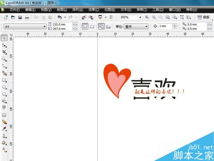Click the page width 210.0 mm field
The width and height of the screenshot is (214, 161).
(x=62, y=24)
